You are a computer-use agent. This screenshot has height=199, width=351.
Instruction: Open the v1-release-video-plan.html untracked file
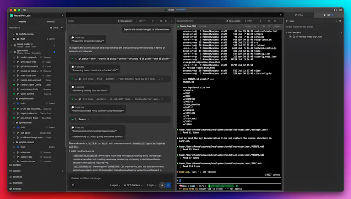click(x=309, y=37)
